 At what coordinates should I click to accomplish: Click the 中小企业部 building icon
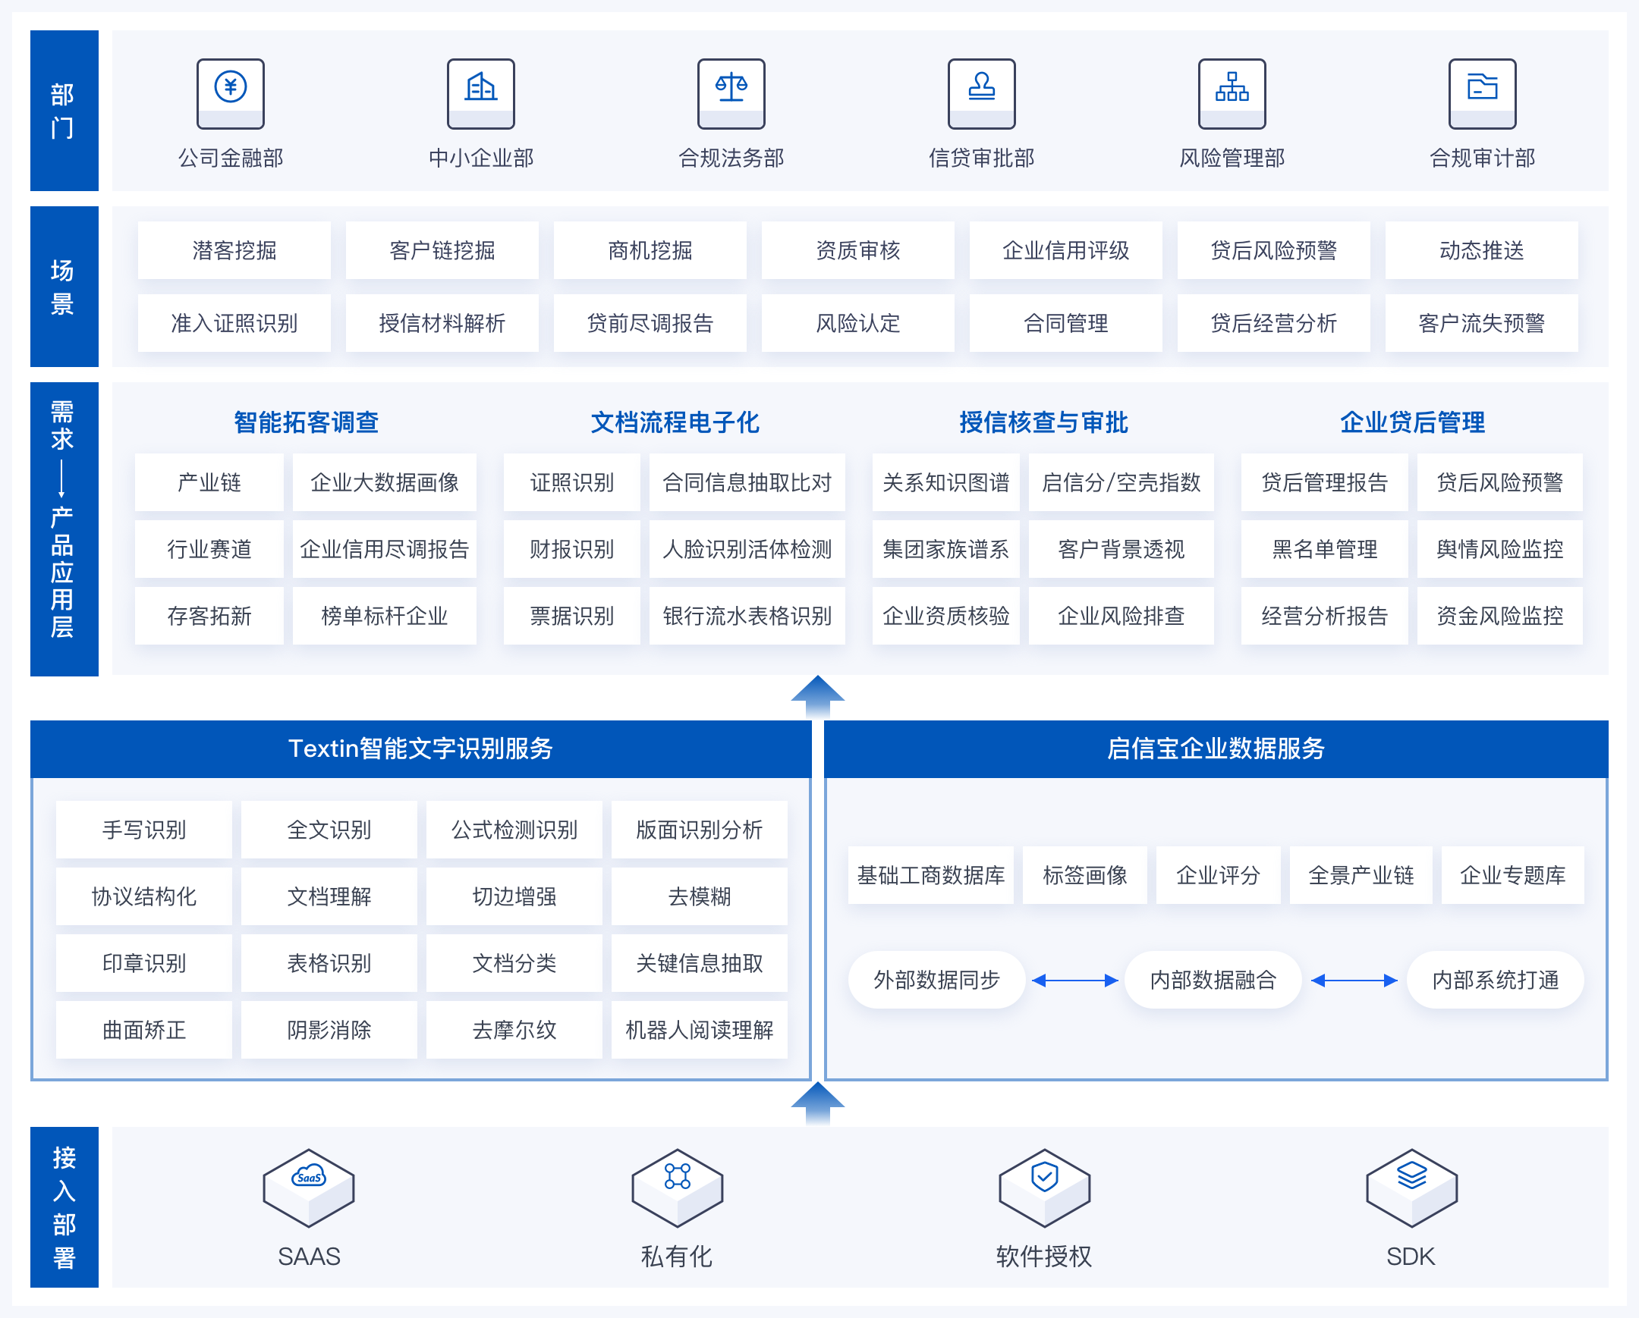pyautogui.click(x=480, y=93)
